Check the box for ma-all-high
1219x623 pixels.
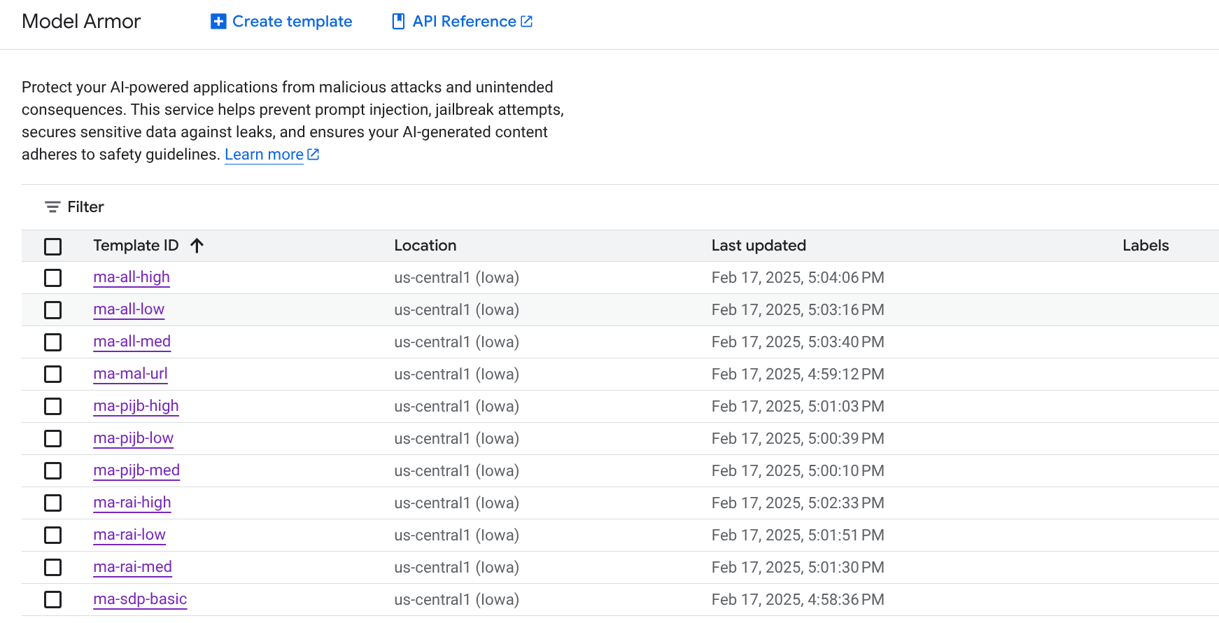point(52,278)
